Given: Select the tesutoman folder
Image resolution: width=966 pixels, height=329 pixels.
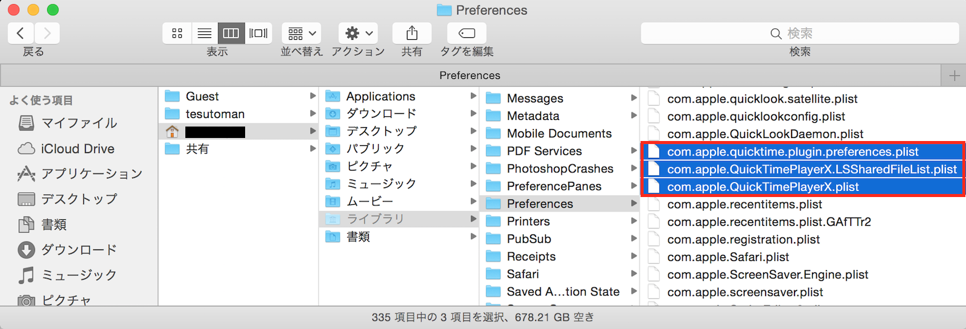Looking at the screenshot, I should (215, 114).
